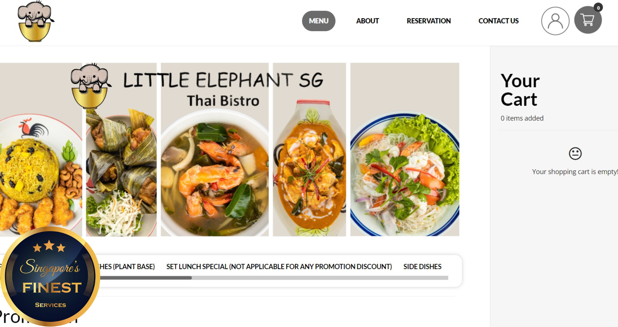Viewport: 618px width, 327px height.
Task: Click the category bar horizontal scrollbar thumb
Action: pos(146,278)
